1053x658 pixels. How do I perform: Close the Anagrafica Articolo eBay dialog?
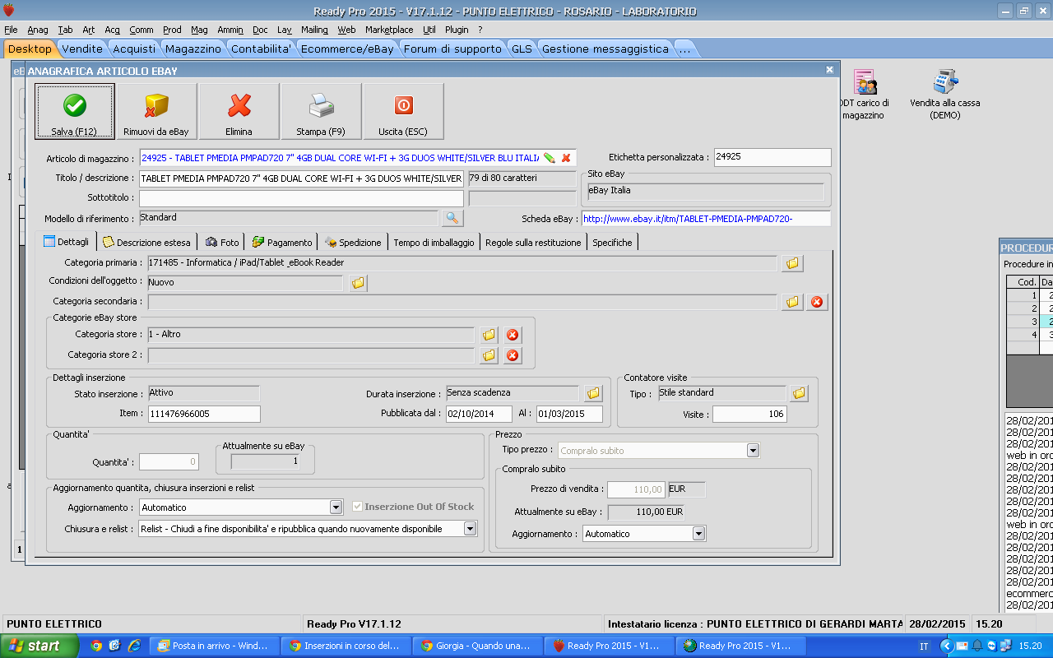pos(829,71)
